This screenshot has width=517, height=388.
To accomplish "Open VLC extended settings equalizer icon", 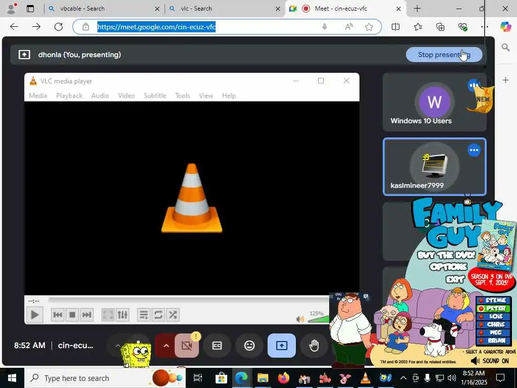I will (x=122, y=315).
